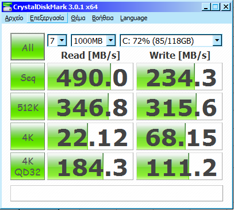This screenshot has height=210, width=234.
Task: Start the 4K random test
Action: (28, 136)
